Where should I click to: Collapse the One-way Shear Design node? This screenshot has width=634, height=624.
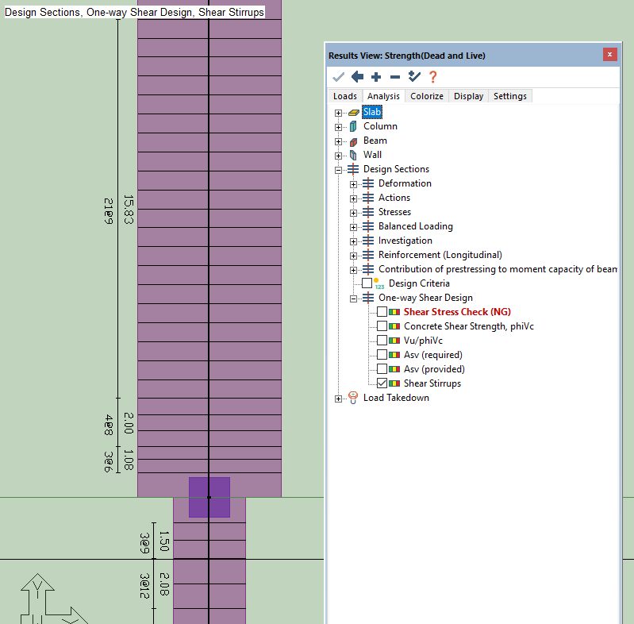(354, 298)
